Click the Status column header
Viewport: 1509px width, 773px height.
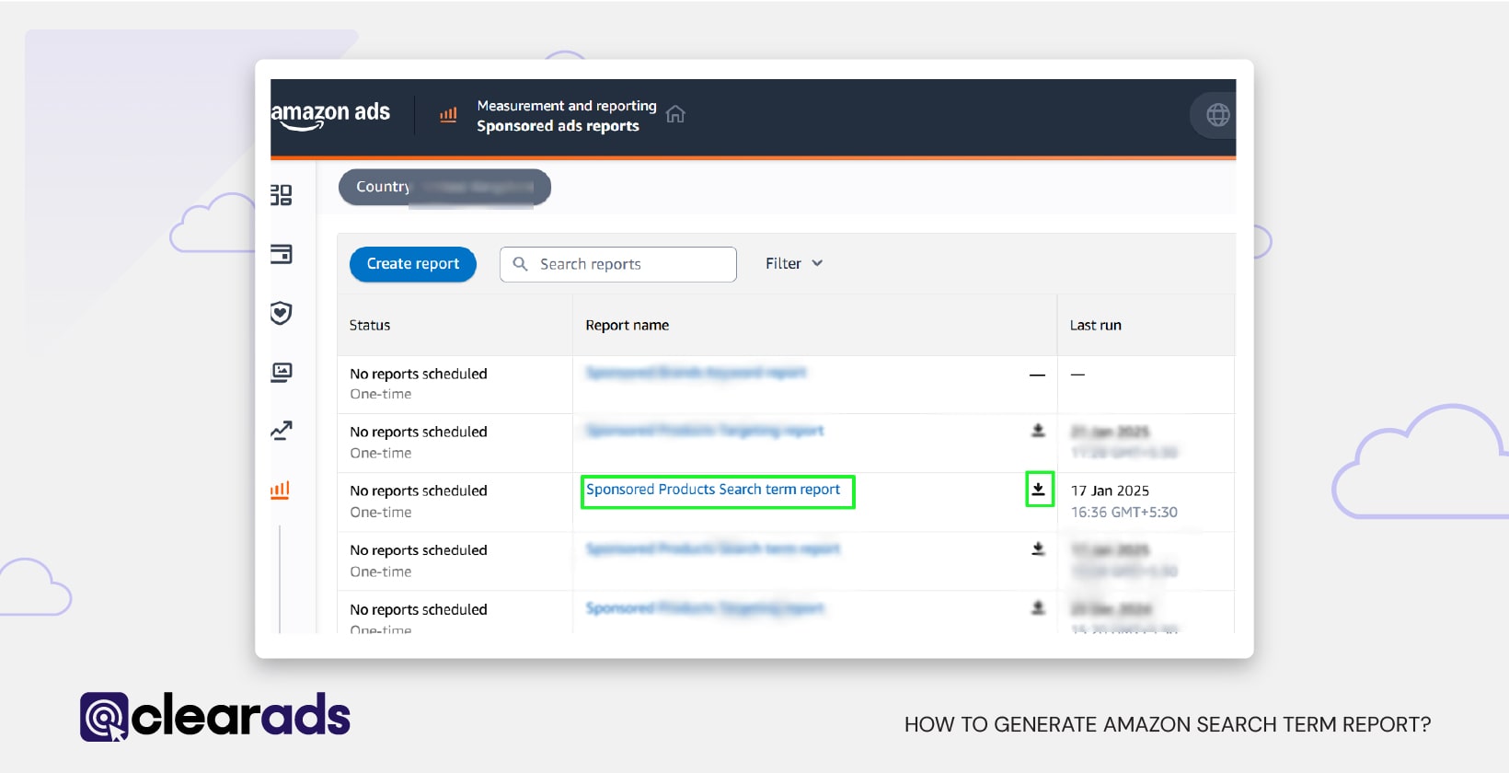[370, 325]
